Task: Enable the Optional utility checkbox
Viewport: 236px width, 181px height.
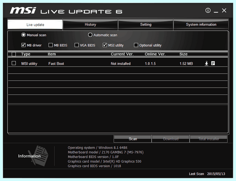Action: [x=136, y=45]
